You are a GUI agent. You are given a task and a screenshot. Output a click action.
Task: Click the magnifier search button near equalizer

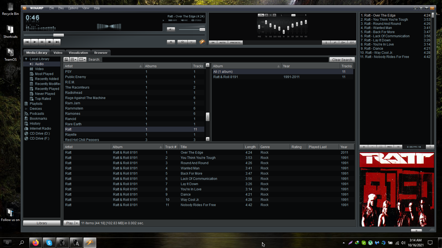335,42
